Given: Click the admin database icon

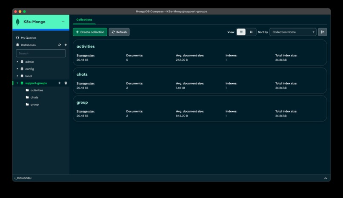Looking at the screenshot, I should point(22,62).
